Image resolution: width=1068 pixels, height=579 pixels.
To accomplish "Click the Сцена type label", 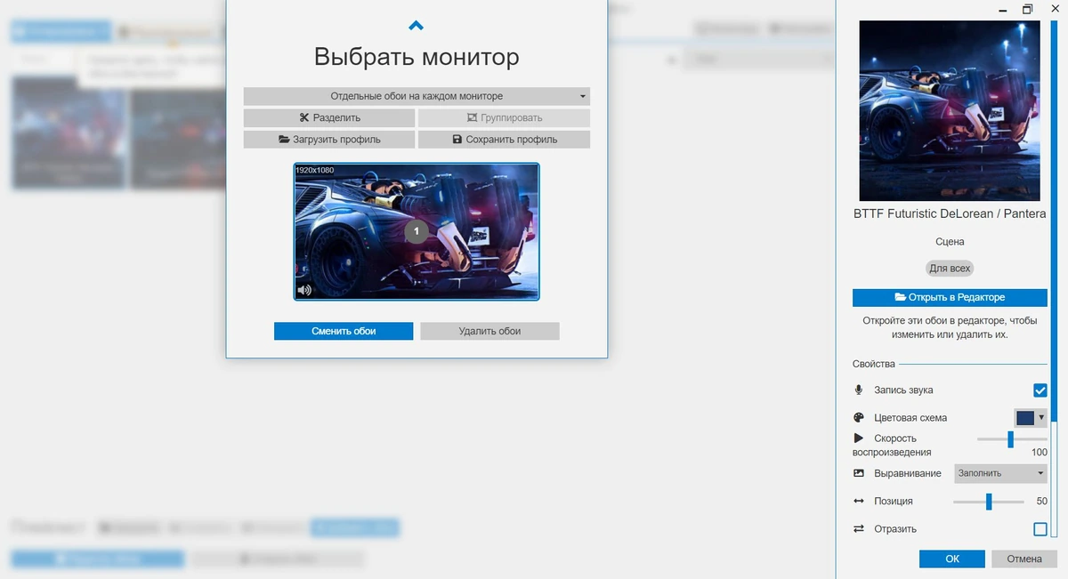I will (x=950, y=242).
